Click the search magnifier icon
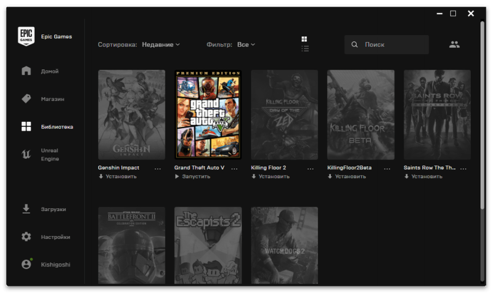 [354, 44]
